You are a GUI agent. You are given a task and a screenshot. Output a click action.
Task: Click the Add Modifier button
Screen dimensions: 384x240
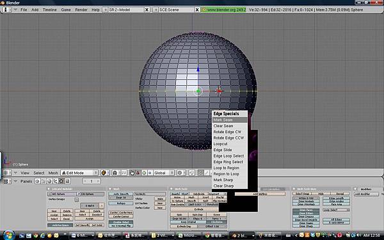pos(366,194)
